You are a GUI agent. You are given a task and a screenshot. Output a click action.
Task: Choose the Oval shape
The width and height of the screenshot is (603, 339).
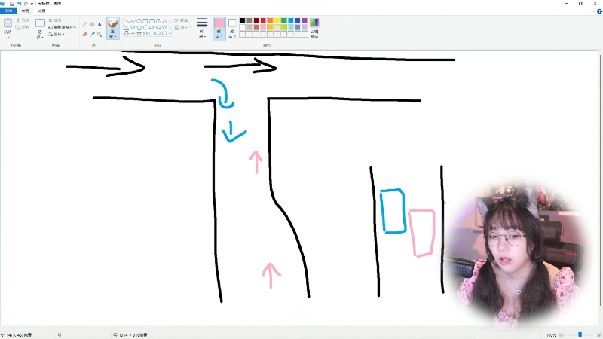139,21
